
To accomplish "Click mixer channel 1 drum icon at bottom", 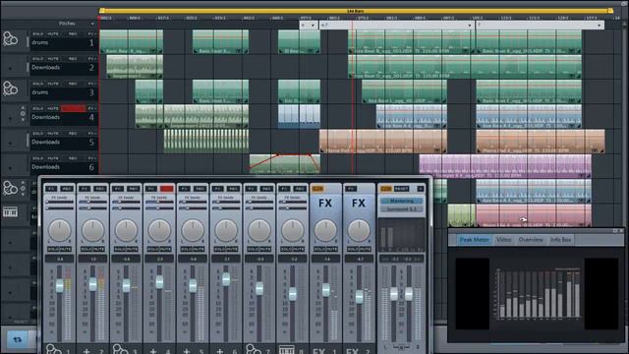I will click(x=54, y=349).
